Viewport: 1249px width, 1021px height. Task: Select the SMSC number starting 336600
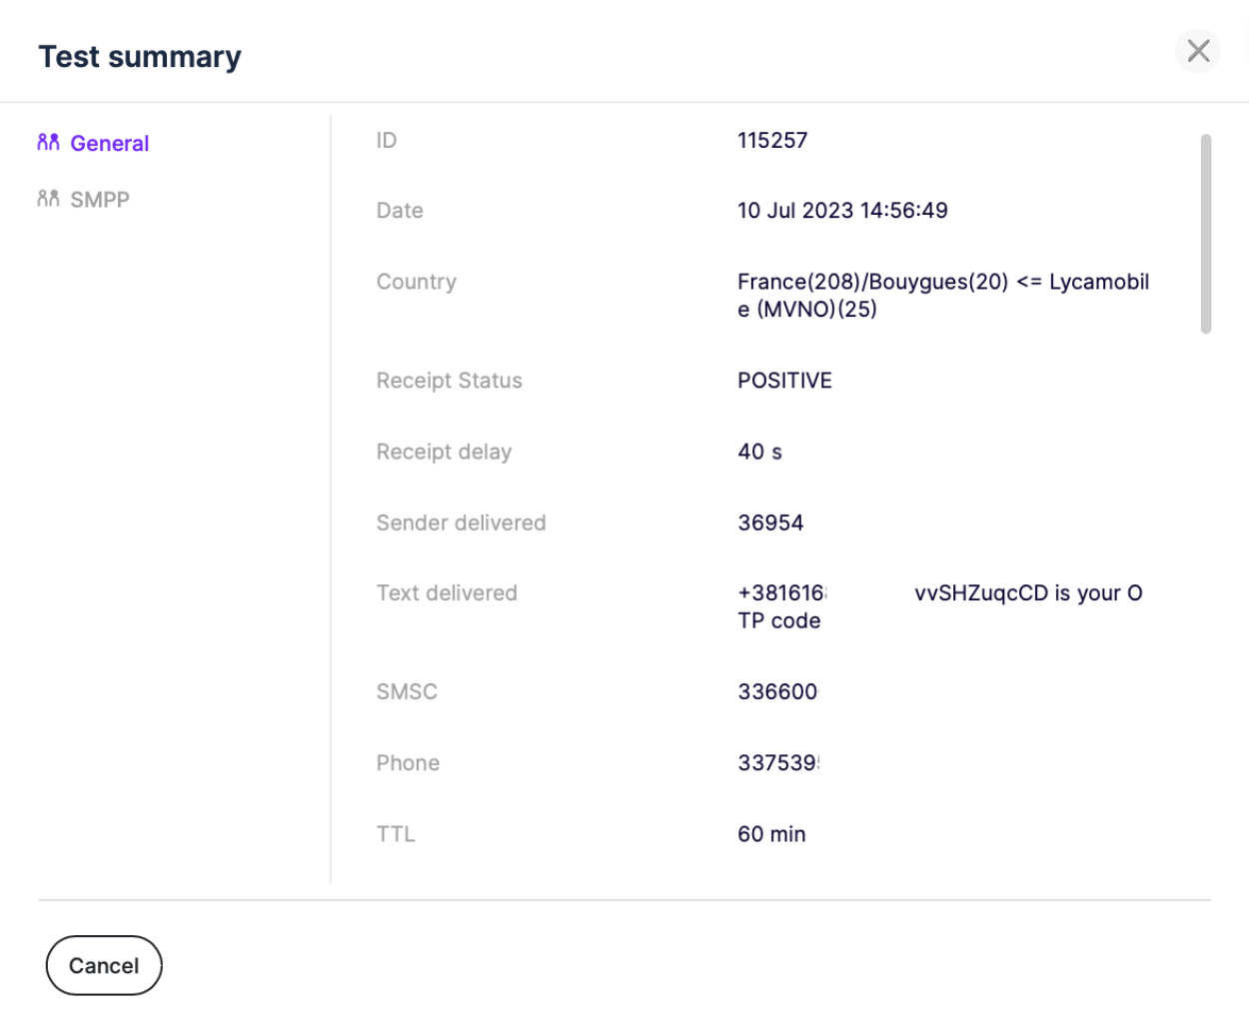776,691
